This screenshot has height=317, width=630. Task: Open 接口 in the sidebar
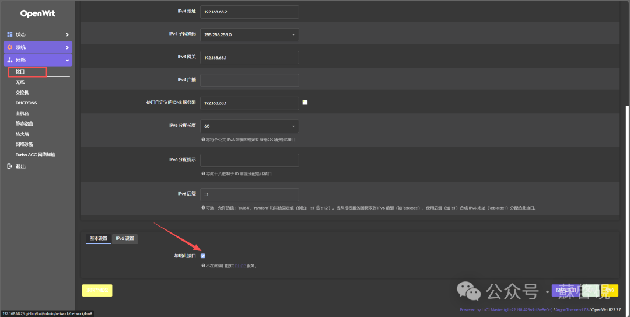(20, 72)
